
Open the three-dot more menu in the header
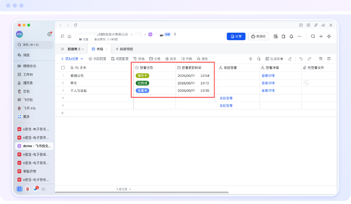pyautogui.click(x=299, y=36)
